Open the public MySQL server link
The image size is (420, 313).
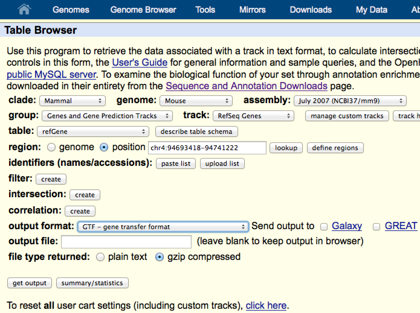(x=51, y=74)
